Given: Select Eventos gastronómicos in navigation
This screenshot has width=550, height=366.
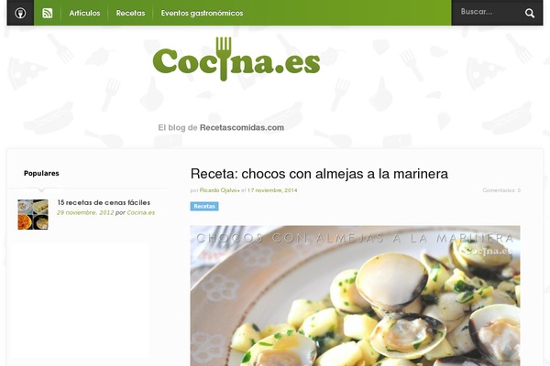Looking at the screenshot, I should pos(202,13).
